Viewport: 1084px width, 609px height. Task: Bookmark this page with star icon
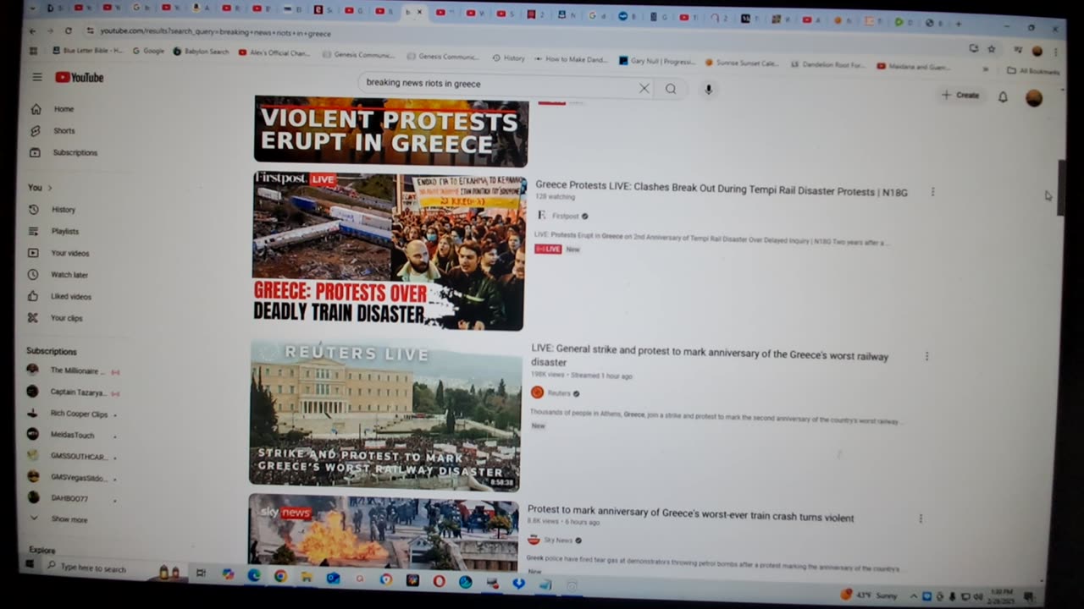(991, 49)
